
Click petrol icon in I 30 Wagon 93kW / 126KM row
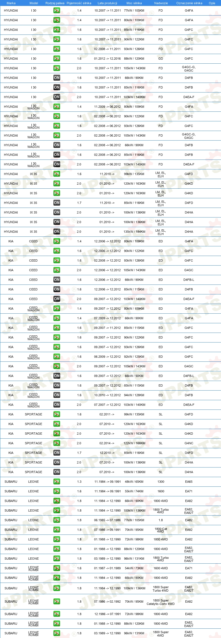point(57,126)
